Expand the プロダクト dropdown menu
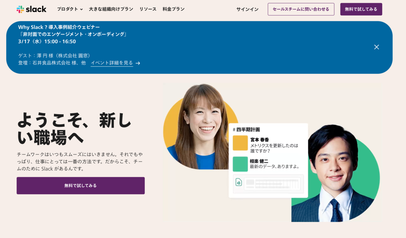The height and width of the screenshot is (238, 406). point(70,9)
